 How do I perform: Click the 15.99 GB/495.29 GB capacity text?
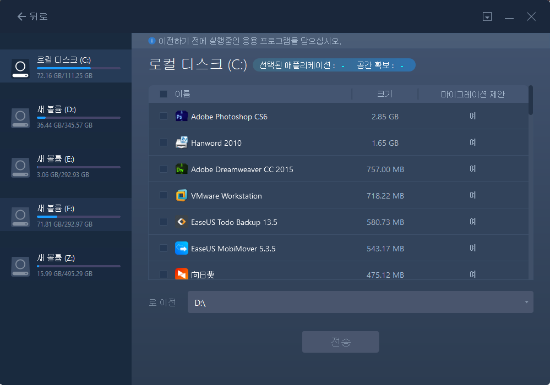click(64, 274)
